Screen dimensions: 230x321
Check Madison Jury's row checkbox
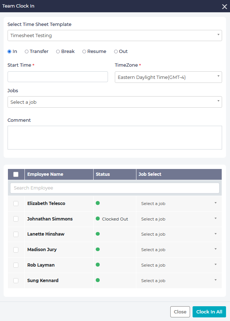click(x=16, y=250)
